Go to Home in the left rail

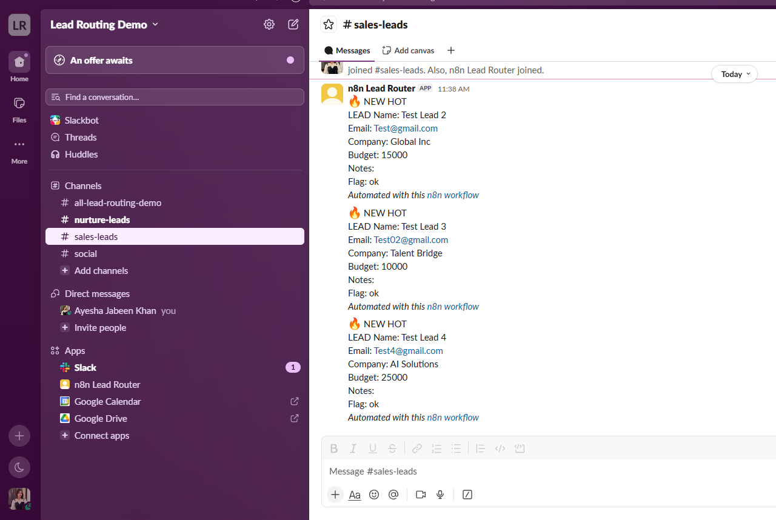19,67
